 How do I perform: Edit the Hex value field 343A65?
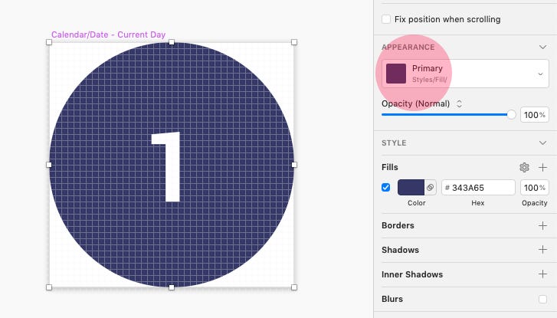(x=478, y=187)
